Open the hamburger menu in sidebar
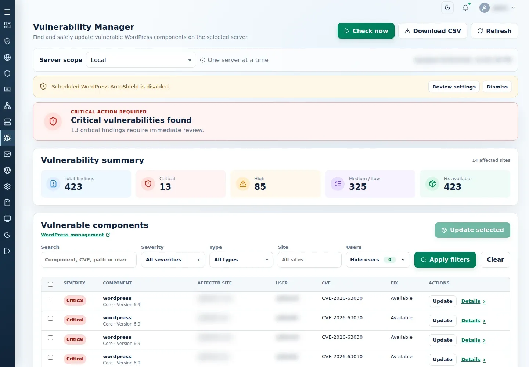Screen dimensions: 529x367 pos(7,12)
